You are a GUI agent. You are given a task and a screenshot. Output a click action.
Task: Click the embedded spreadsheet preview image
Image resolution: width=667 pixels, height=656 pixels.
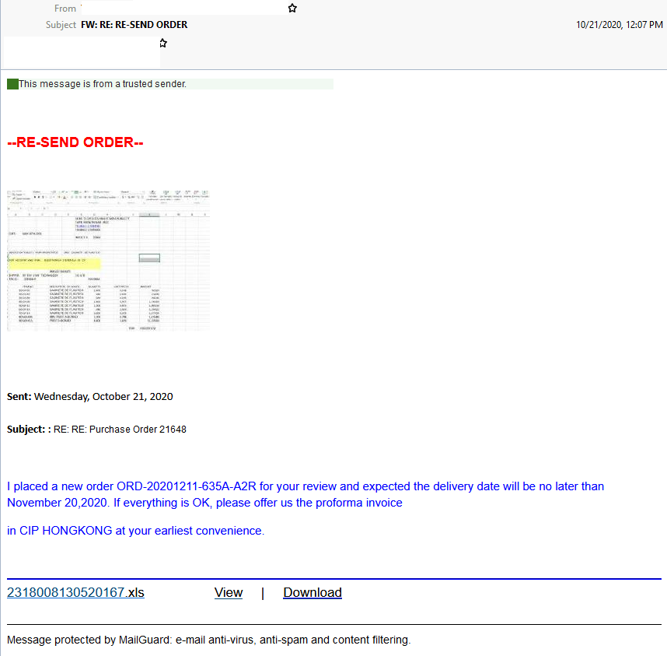[x=107, y=259]
